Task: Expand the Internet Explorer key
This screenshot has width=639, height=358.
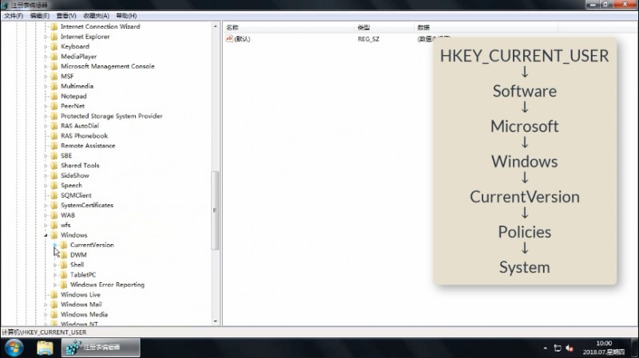Action: (x=46, y=37)
